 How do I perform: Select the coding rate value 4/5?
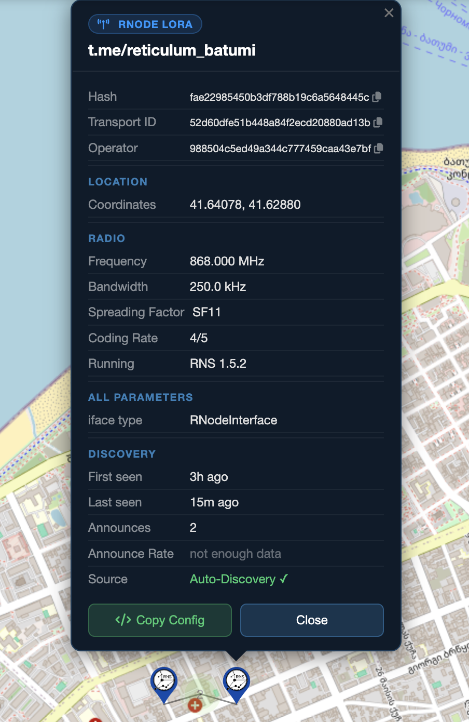199,338
